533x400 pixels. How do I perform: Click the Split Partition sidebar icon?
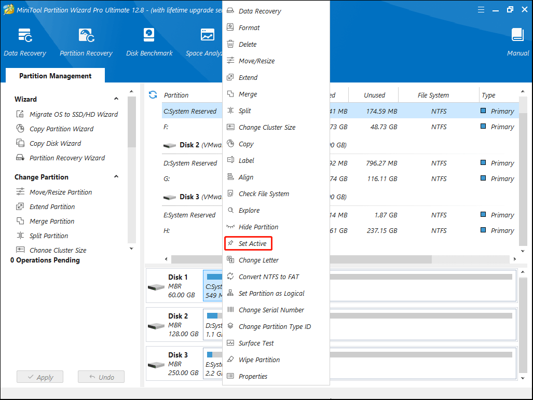click(20, 236)
